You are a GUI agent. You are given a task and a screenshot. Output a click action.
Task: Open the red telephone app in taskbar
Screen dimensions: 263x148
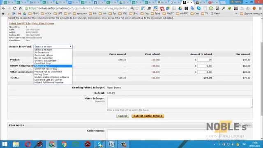88,144
